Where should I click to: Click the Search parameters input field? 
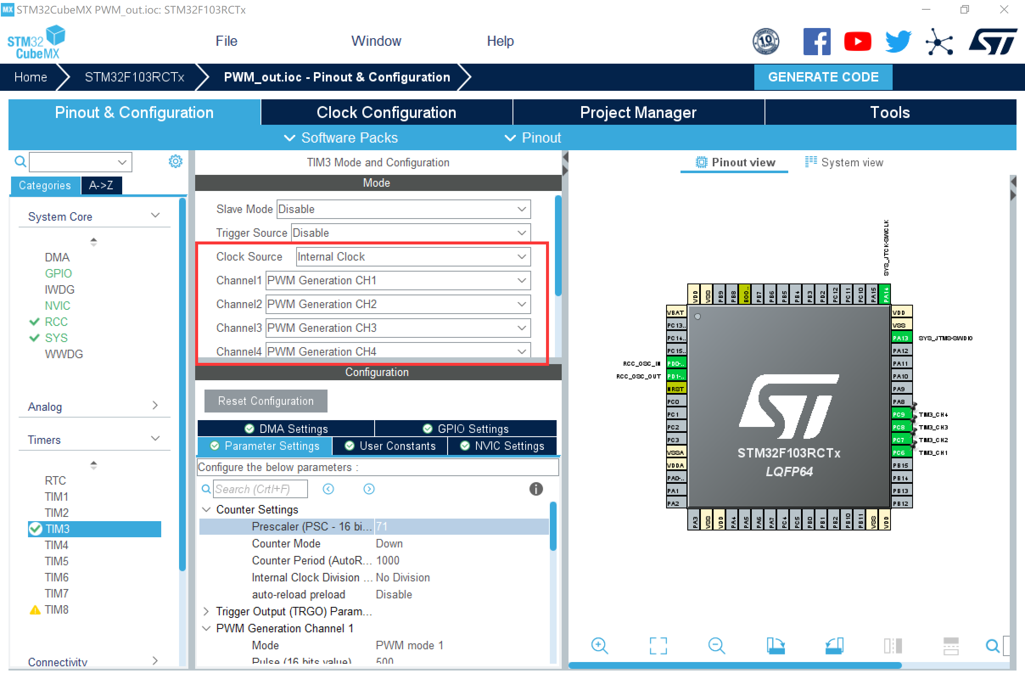tap(260, 489)
